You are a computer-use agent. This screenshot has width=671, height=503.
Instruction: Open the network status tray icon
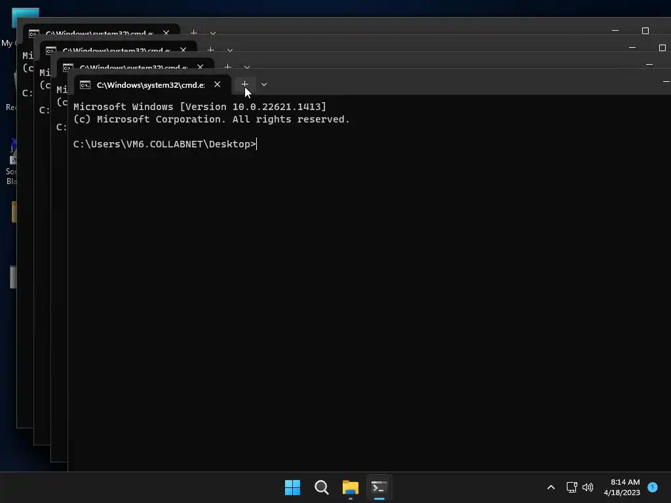(x=571, y=487)
